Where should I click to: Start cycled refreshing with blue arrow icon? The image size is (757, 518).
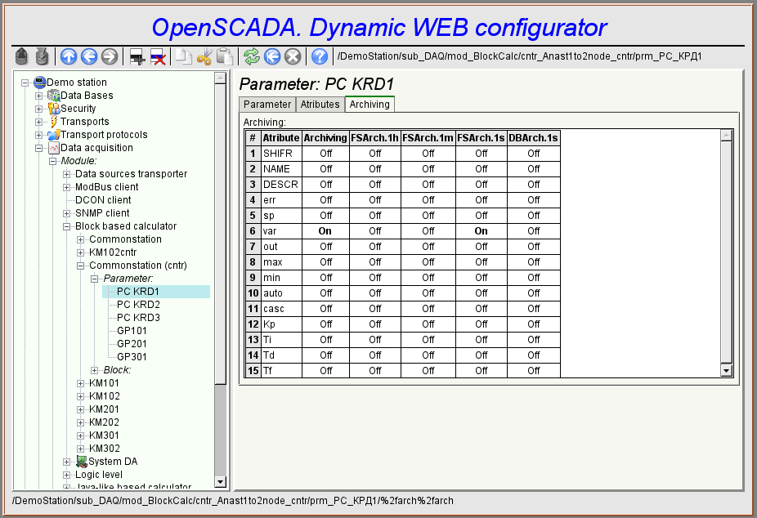(x=272, y=56)
